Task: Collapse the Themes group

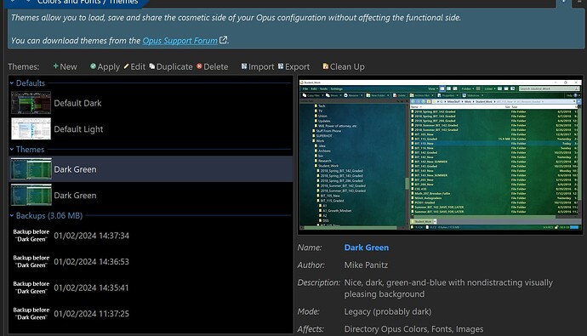Action: [x=12, y=150]
